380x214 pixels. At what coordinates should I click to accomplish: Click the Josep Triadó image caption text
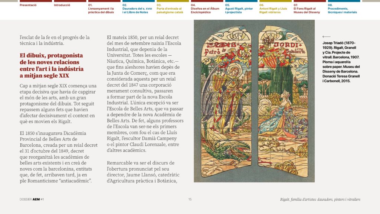pos(341,62)
